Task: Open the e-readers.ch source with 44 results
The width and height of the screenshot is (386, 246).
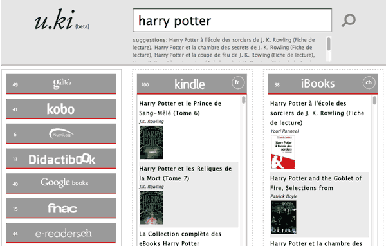Action: [61, 233]
